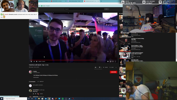Click the red SUBSCRIBE button
Screen dimensions: 177x100
(113, 72)
